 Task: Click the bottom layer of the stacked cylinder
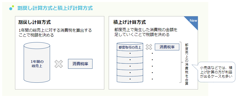pyautogui.click(x=130, y=79)
